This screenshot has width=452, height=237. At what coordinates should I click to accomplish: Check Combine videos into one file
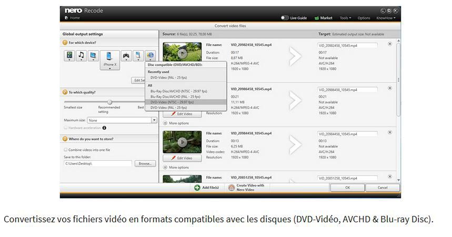tap(66, 150)
